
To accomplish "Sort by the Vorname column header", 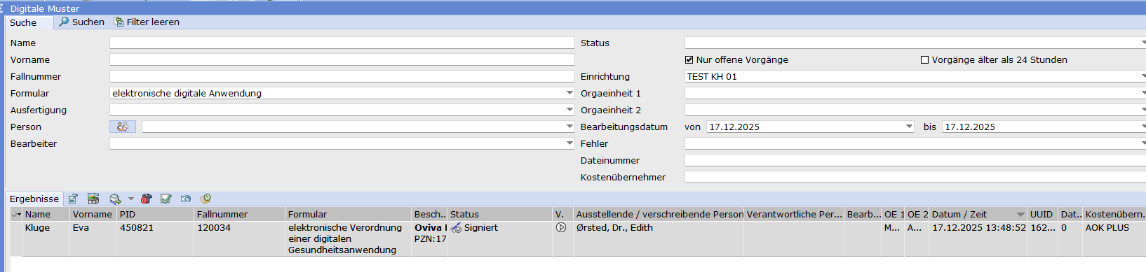I will [x=93, y=215].
